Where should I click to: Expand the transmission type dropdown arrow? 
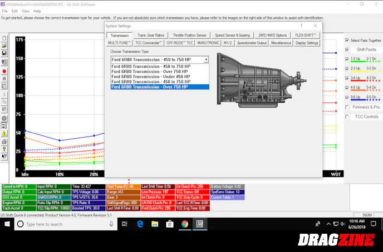206,59
